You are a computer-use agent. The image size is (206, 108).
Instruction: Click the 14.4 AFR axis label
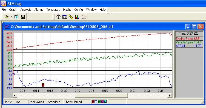10,71
